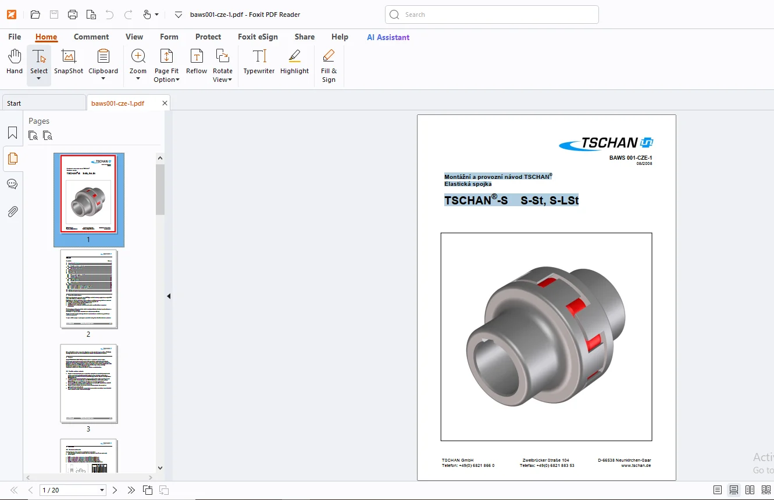Click the Foxit logo icon in the title bar
Image resolution: width=774 pixels, height=500 pixels.
[x=12, y=15]
